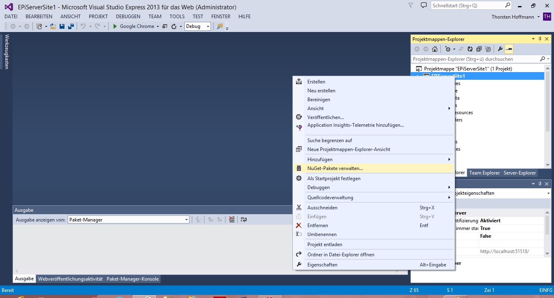Open the DEBUGGEN menu

click(x=128, y=17)
